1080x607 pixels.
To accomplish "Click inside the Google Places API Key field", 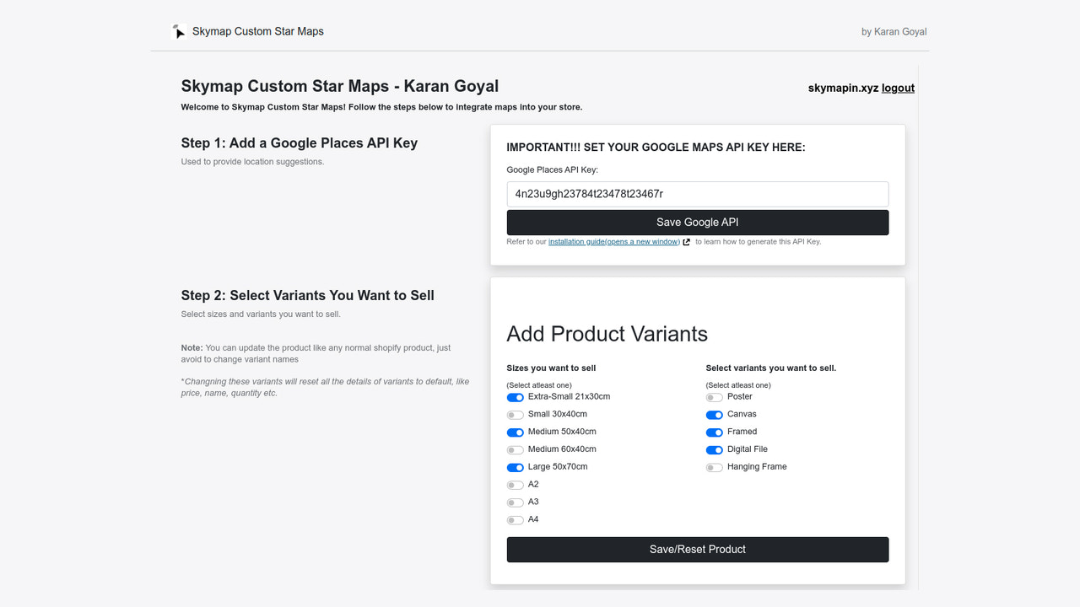I will [x=697, y=193].
